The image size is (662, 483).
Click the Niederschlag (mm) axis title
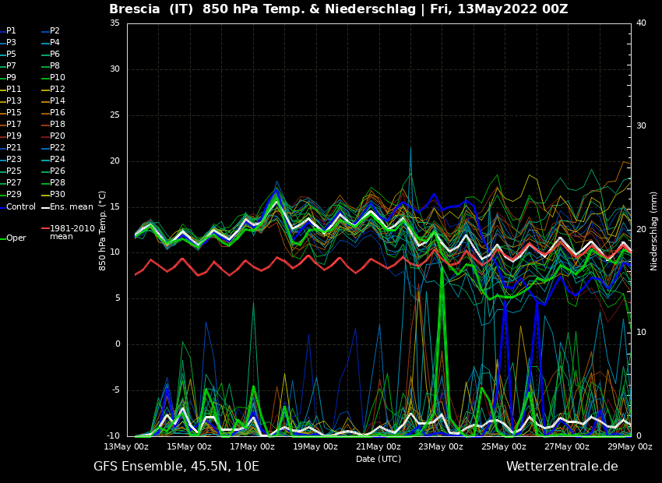coord(653,231)
